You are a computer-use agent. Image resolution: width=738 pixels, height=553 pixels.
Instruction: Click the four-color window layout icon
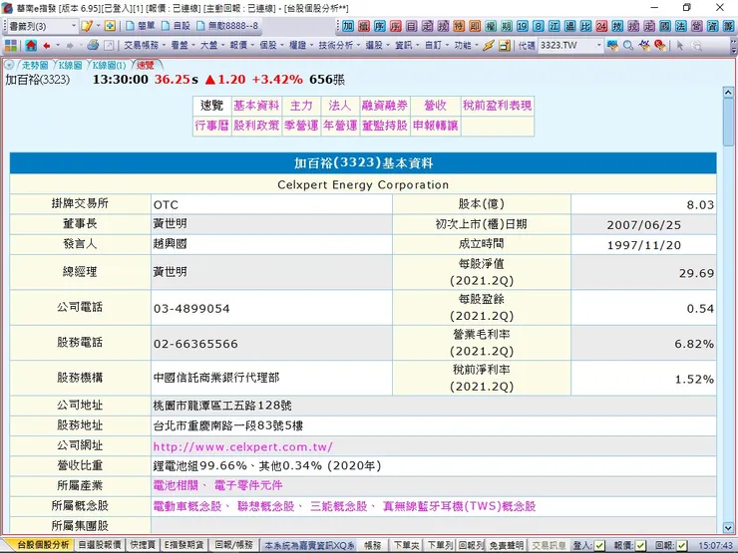click(10, 46)
